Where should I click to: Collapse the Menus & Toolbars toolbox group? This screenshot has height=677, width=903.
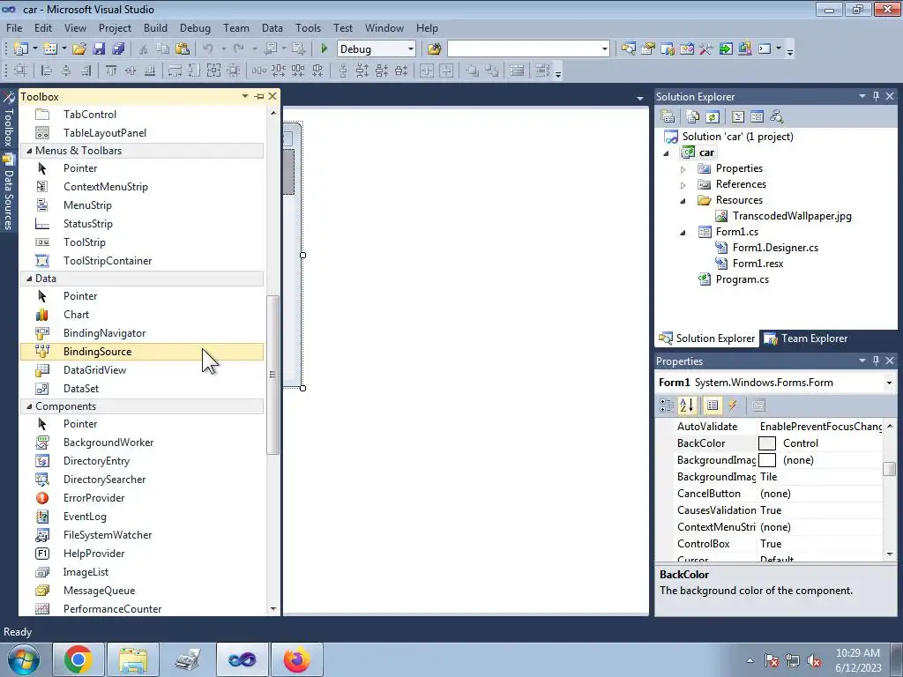tap(29, 151)
